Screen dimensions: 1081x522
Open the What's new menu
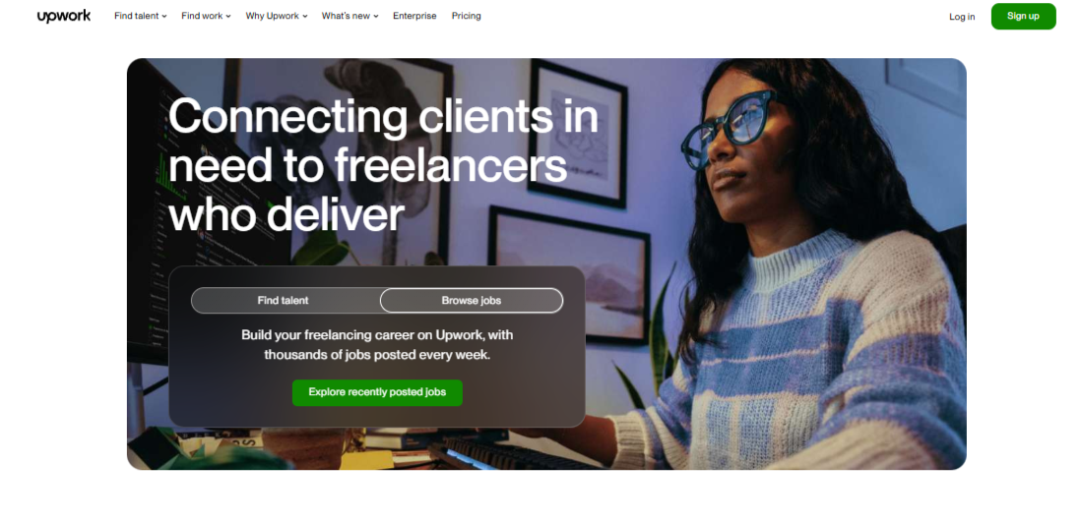click(x=350, y=16)
